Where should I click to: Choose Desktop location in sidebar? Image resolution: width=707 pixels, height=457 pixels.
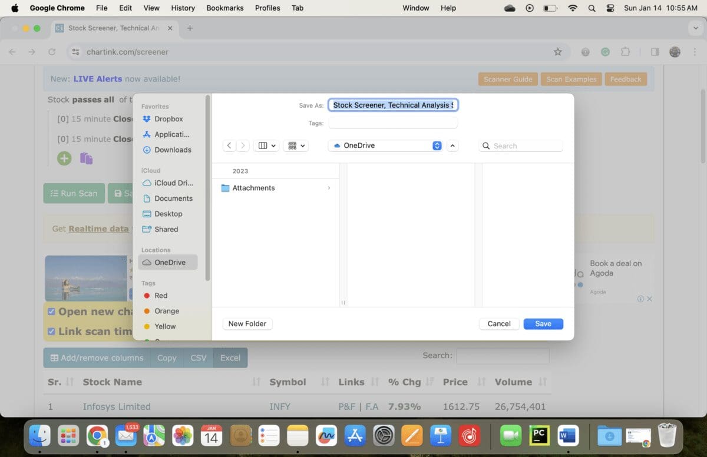(168, 214)
